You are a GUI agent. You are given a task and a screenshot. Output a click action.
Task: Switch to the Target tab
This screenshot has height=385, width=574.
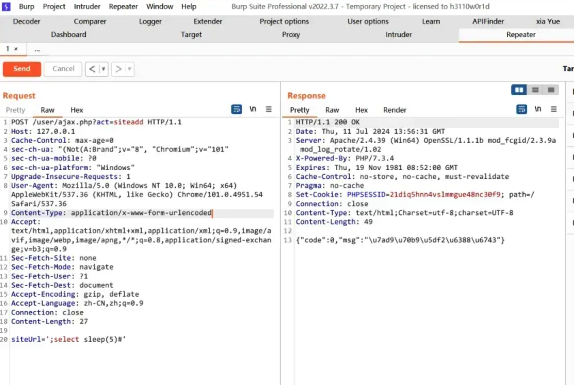click(191, 35)
